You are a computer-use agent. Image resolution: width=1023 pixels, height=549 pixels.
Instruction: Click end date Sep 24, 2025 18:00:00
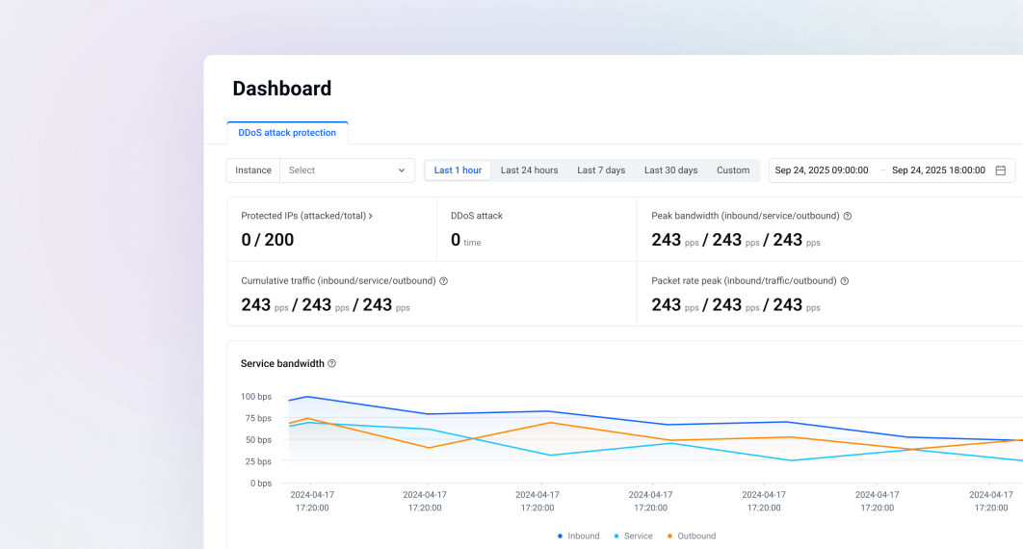938,170
